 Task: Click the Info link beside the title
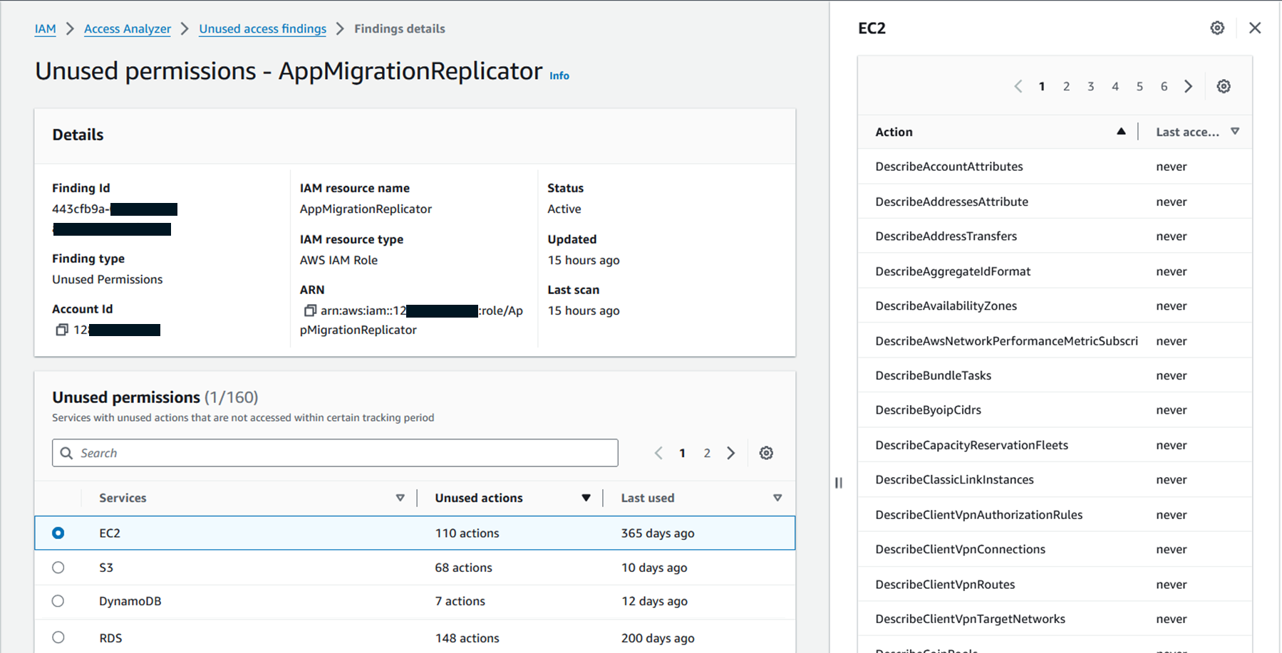(x=559, y=75)
